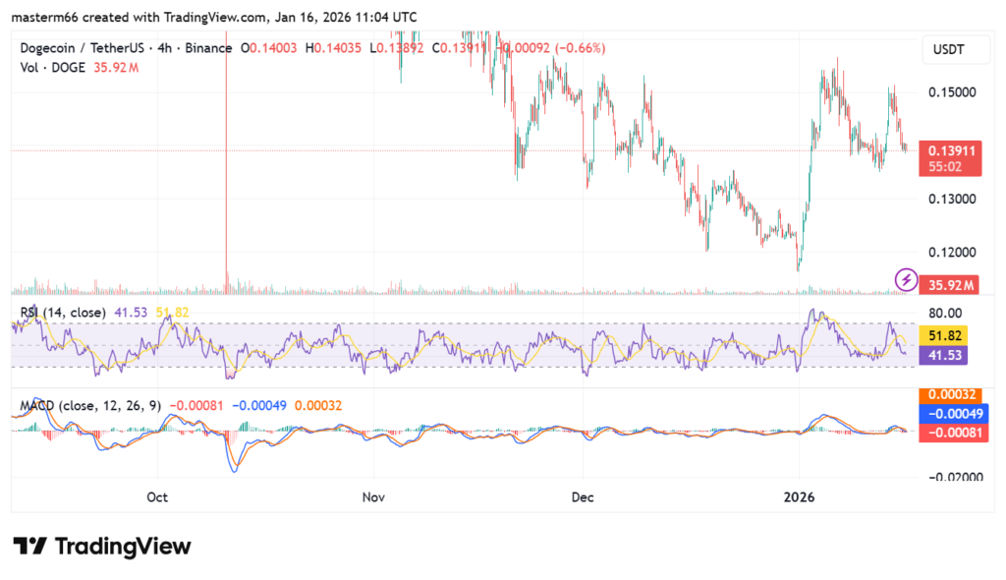Click the Binance exchange label
This screenshot has height=580, width=1006.
coord(208,48)
